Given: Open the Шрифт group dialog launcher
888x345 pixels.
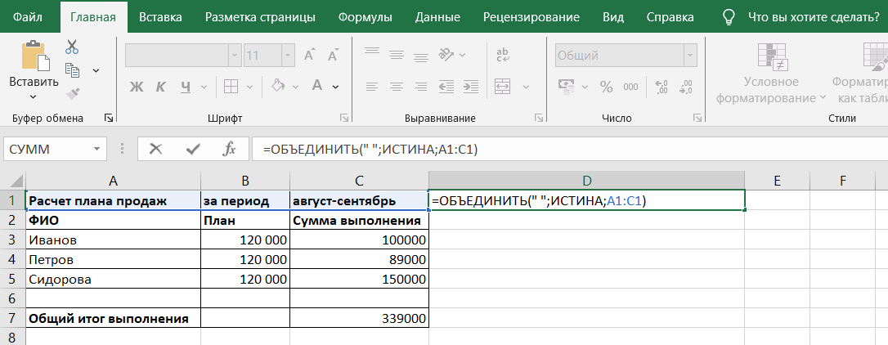Looking at the screenshot, I should [343, 118].
